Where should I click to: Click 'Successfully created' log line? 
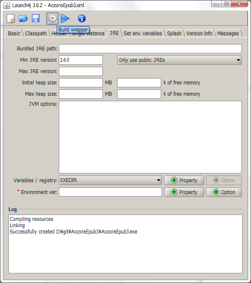pos(73,232)
